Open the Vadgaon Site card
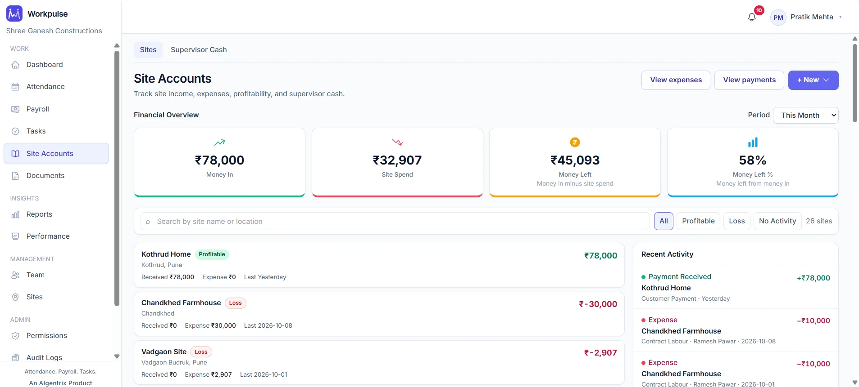The image size is (859, 387). point(379,362)
